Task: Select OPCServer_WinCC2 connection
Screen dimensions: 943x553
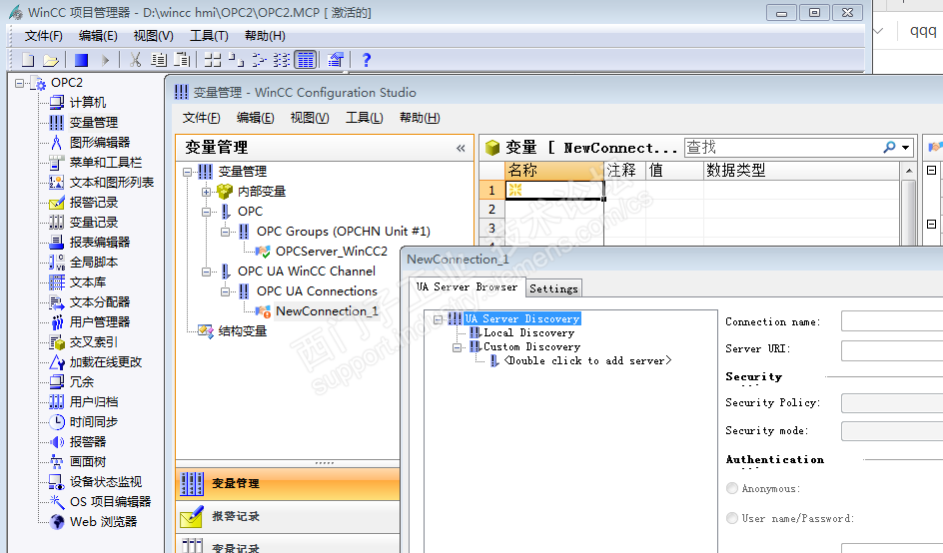Action: click(332, 252)
